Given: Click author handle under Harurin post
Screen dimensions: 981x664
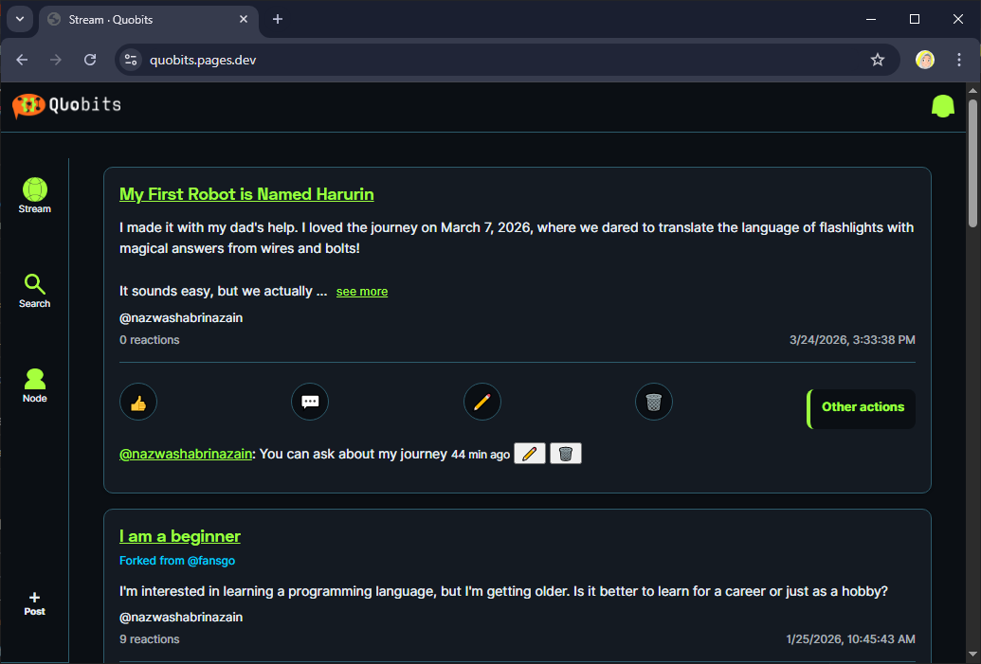Looking at the screenshot, I should (x=181, y=318).
